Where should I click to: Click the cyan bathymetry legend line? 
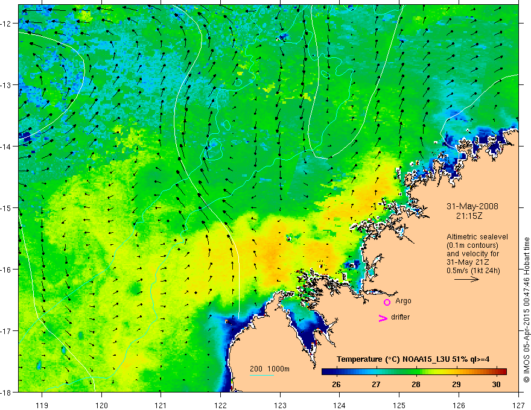262,375
